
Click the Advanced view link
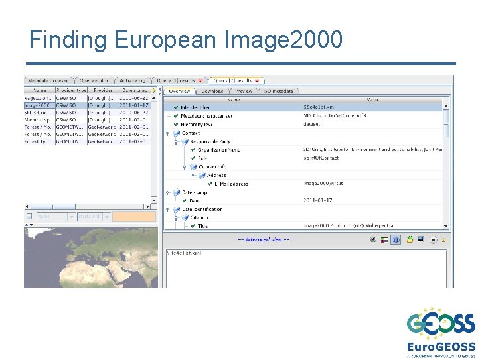pyautogui.click(x=264, y=239)
